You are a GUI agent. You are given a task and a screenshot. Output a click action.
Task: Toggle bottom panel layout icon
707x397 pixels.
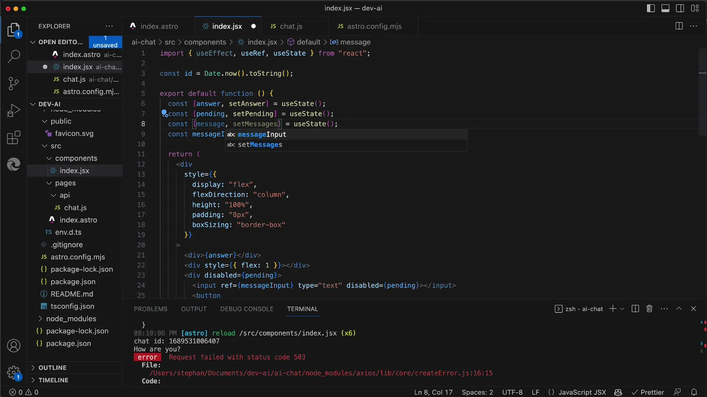pos(665,8)
